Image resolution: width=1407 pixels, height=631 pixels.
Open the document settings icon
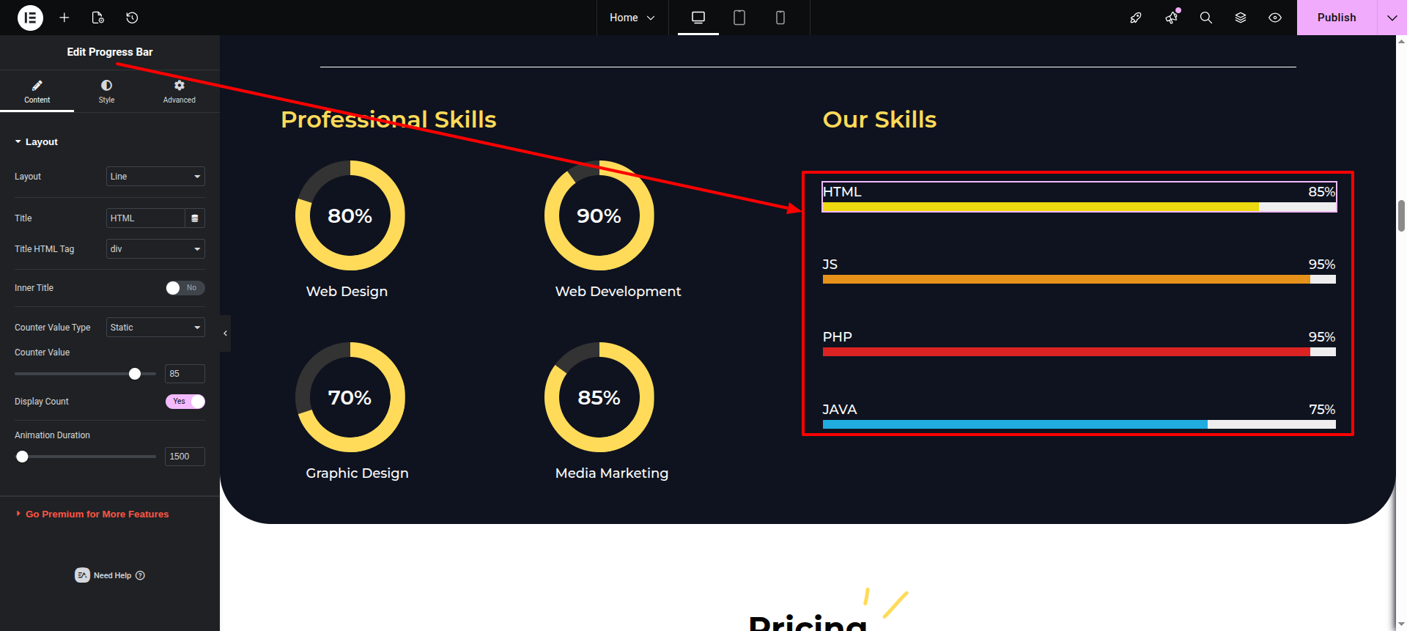[x=98, y=18]
